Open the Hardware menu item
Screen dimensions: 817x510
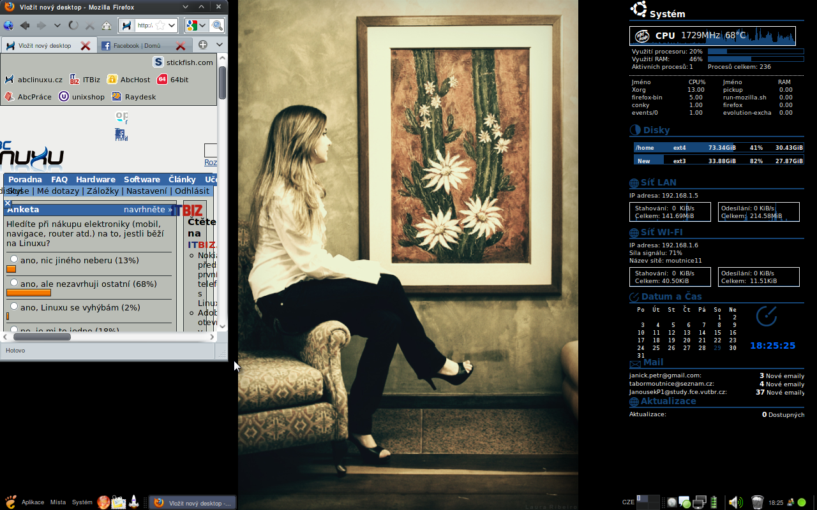click(x=96, y=180)
